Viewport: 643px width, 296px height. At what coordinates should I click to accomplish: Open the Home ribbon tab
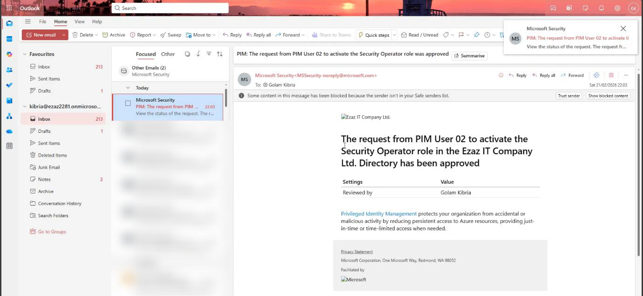coord(61,21)
